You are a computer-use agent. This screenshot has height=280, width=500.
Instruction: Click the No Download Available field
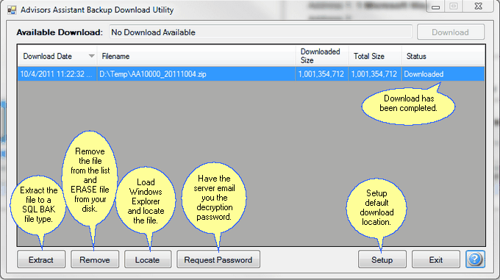tap(260, 32)
